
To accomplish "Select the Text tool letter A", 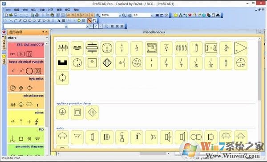I will coord(59,21).
